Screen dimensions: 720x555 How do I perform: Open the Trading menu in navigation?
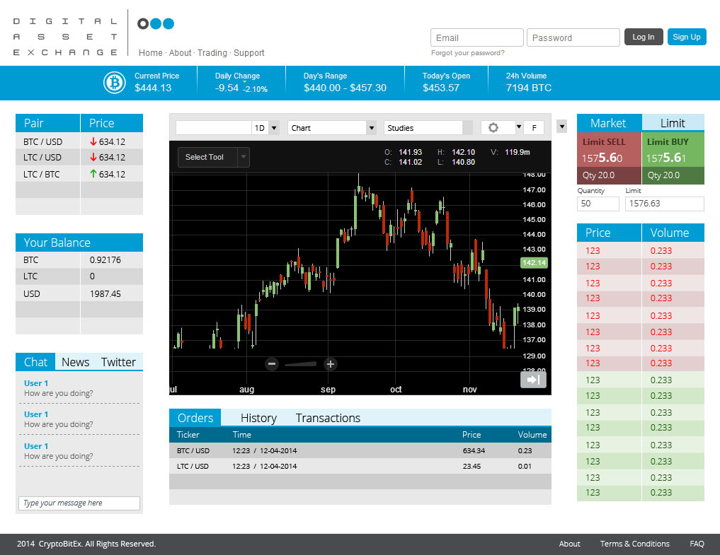tap(212, 52)
